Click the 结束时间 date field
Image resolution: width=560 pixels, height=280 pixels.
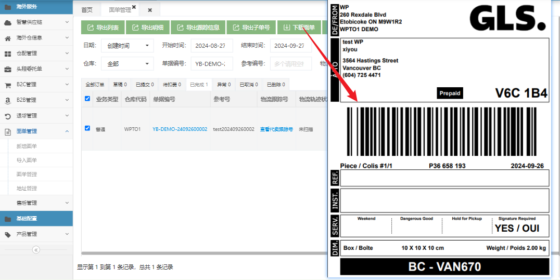pyautogui.click(x=291, y=46)
